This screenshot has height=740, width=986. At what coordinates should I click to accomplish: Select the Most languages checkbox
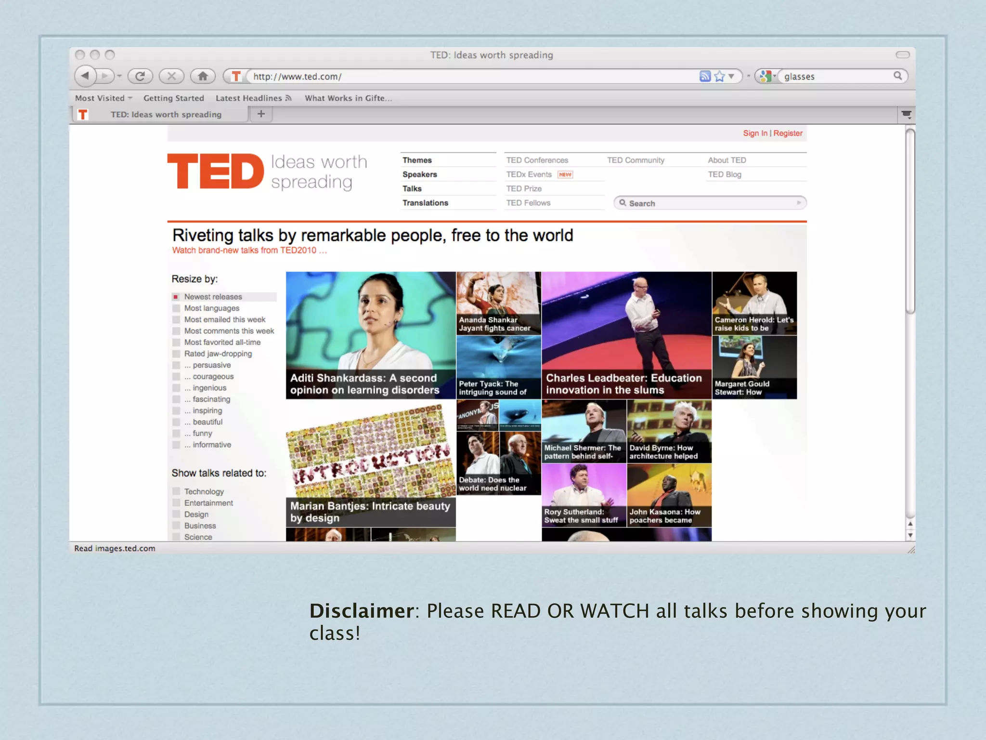click(x=176, y=308)
